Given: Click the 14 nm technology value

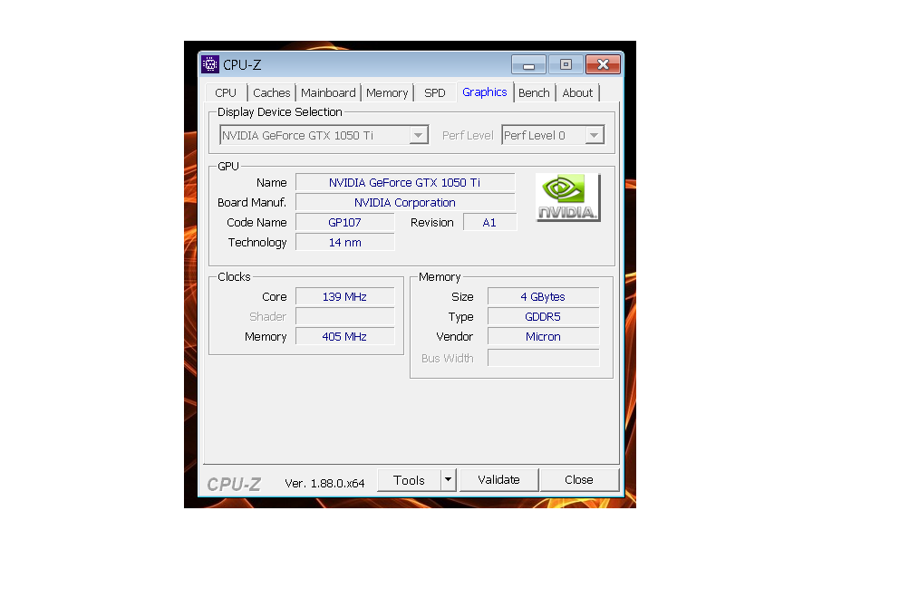Looking at the screenshot, I should 344,243.
